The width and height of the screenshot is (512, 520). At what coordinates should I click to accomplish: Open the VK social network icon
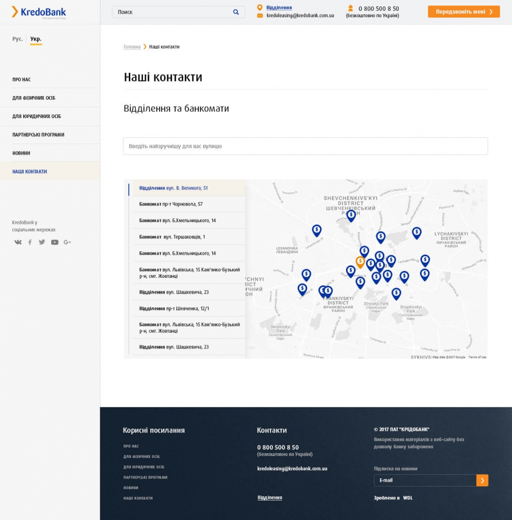tap(18, 242)
